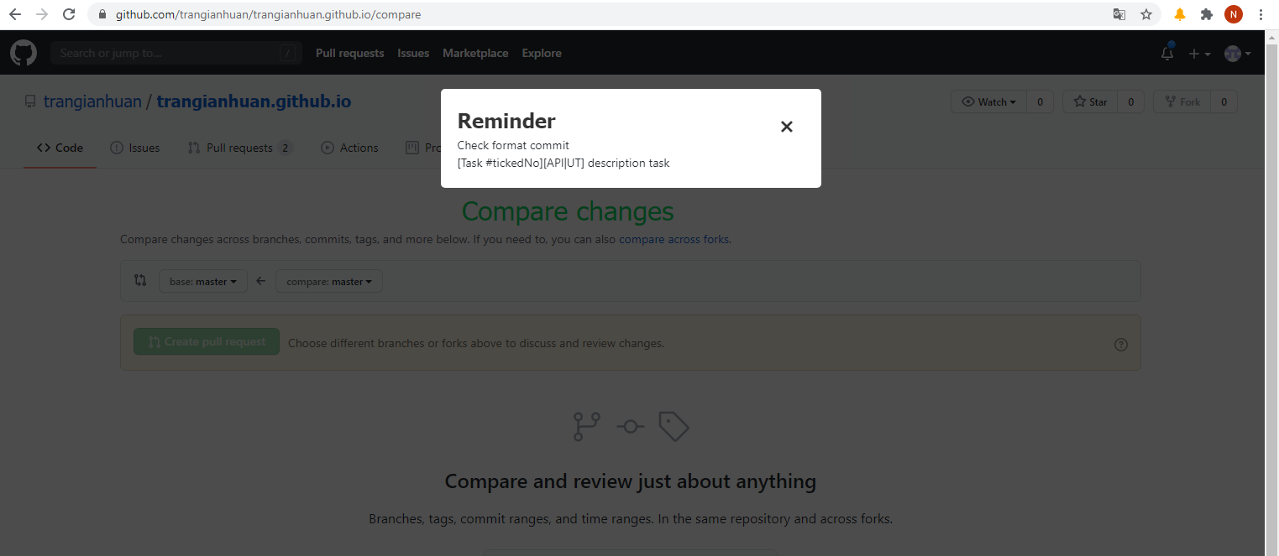Switch to the repository Pull requests tab
Screen dimensions: 1279x556
pyautogui.click(x=240, y=148)
